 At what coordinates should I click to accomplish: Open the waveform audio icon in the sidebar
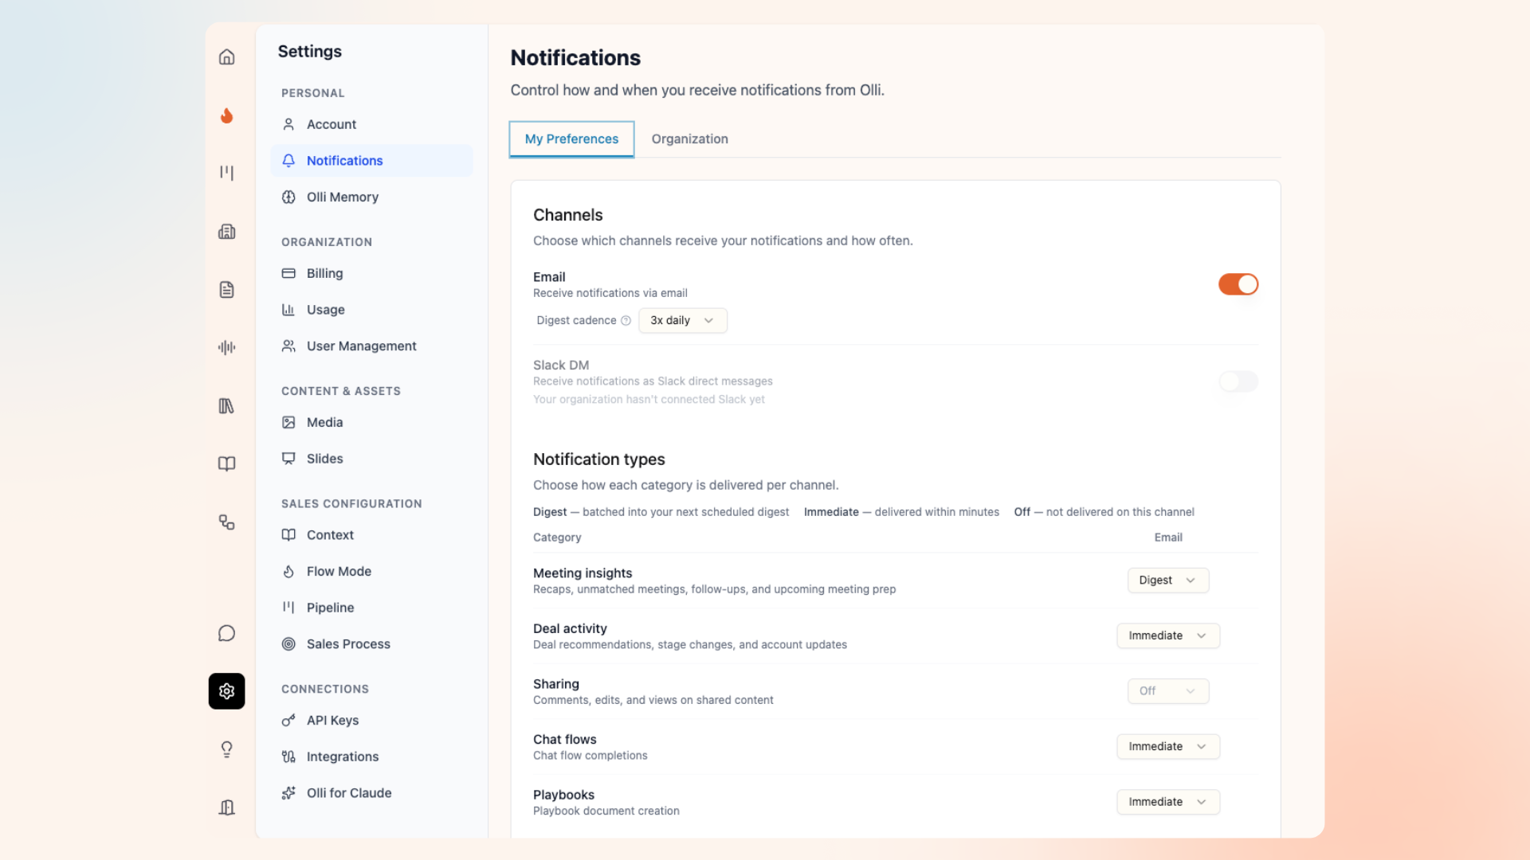click(x=226, y=347)
